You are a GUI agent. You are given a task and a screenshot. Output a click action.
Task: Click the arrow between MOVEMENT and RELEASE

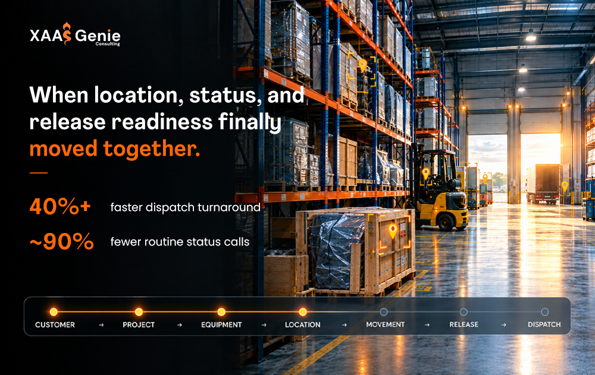[427, 325]
